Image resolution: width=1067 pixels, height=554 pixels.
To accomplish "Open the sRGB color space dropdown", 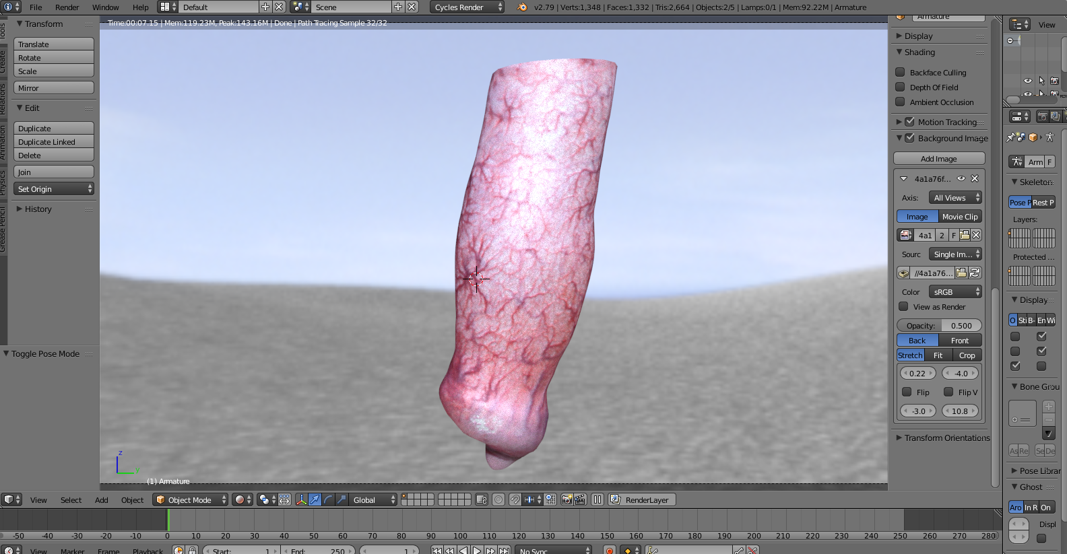I will click(955, 291).
